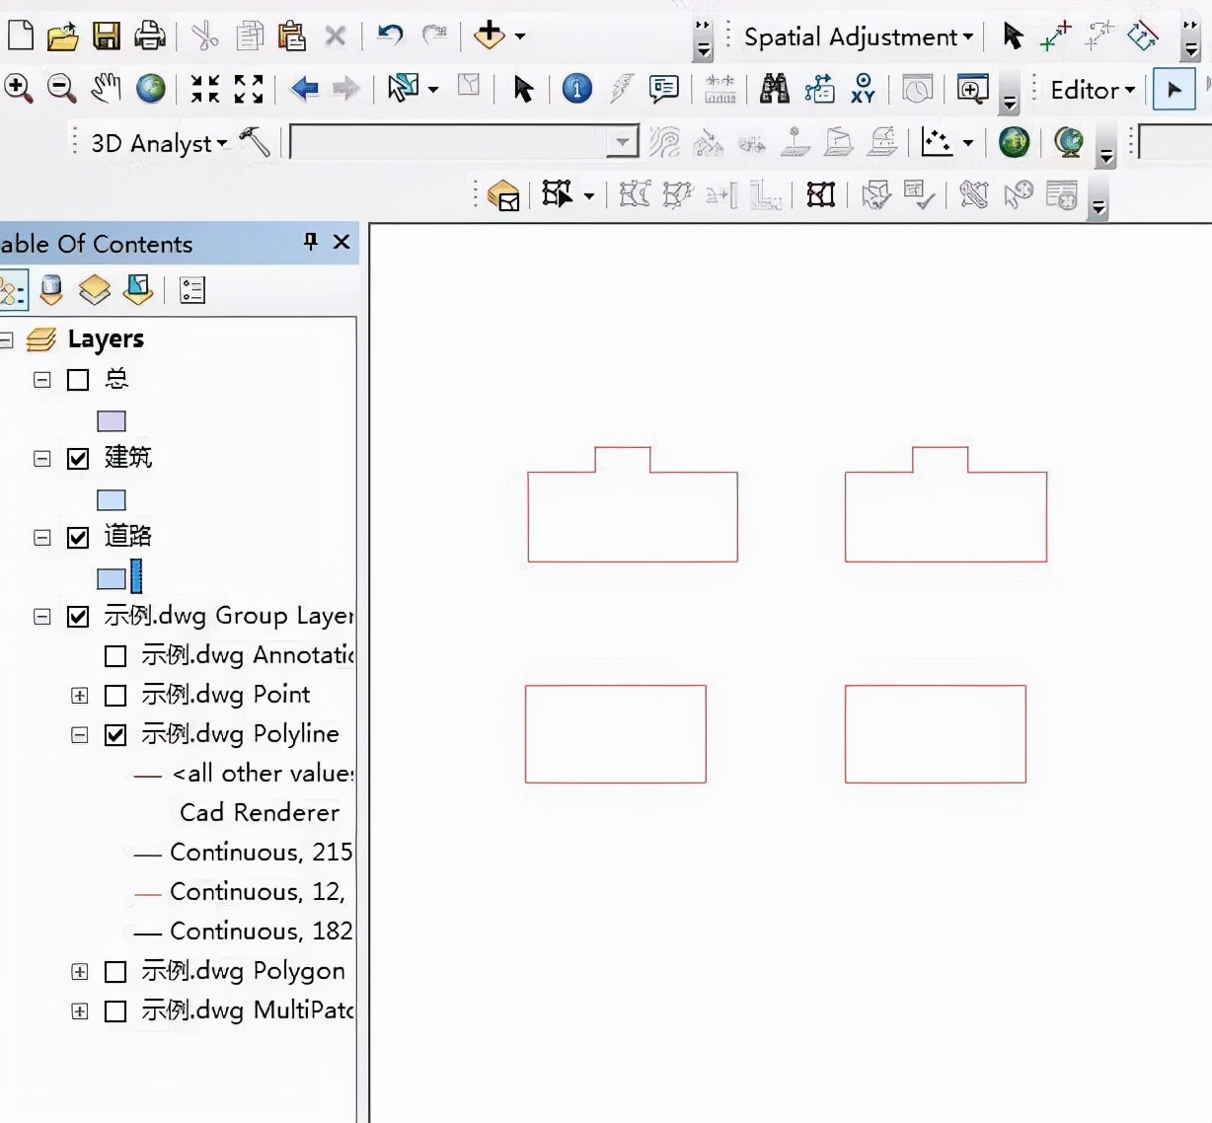
Task: Click the 建筑 layer color swatch
Action: [x=112, y=500]
